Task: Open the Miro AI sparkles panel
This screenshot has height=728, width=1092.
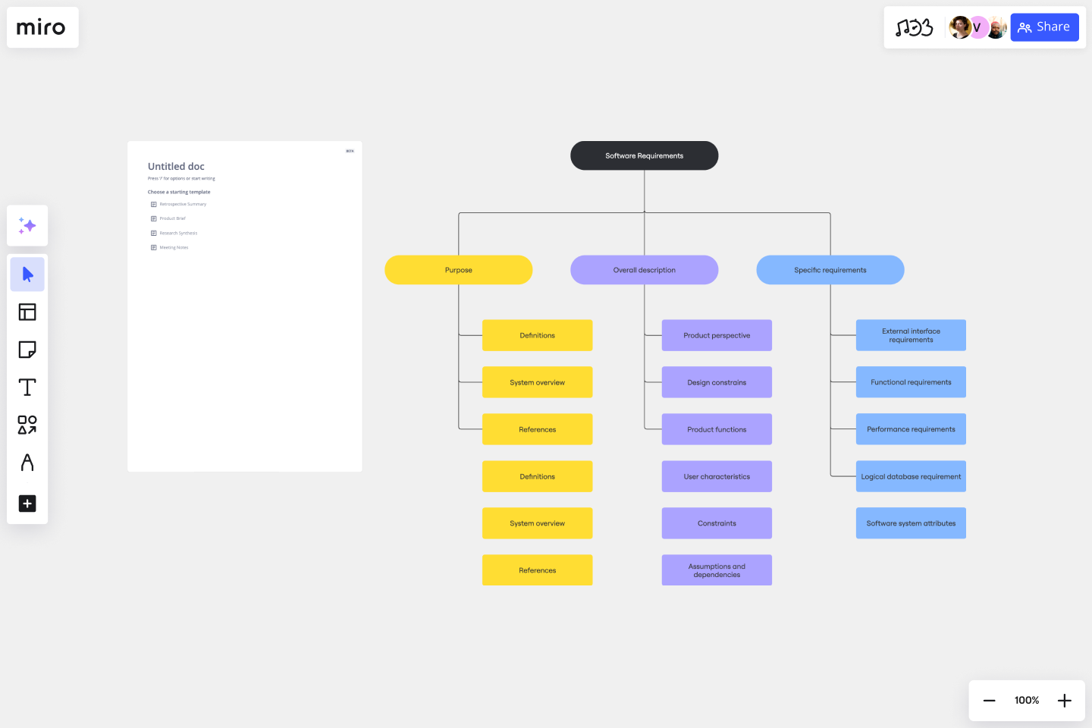Action: [27, 225]
